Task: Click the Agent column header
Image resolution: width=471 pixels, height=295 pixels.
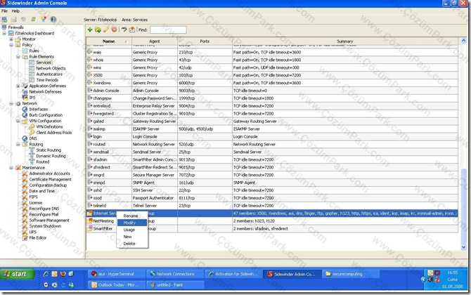Action: coord(155,41)
